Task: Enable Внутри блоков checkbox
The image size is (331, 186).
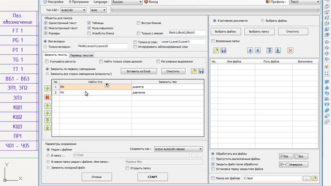Action: [x=139, y=23]
